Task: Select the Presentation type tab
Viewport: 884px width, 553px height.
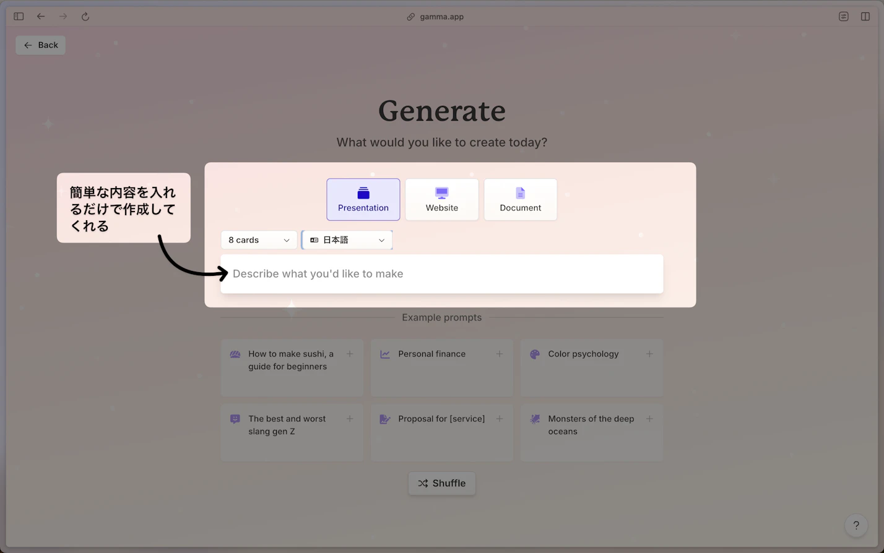Action: point(363,199)
